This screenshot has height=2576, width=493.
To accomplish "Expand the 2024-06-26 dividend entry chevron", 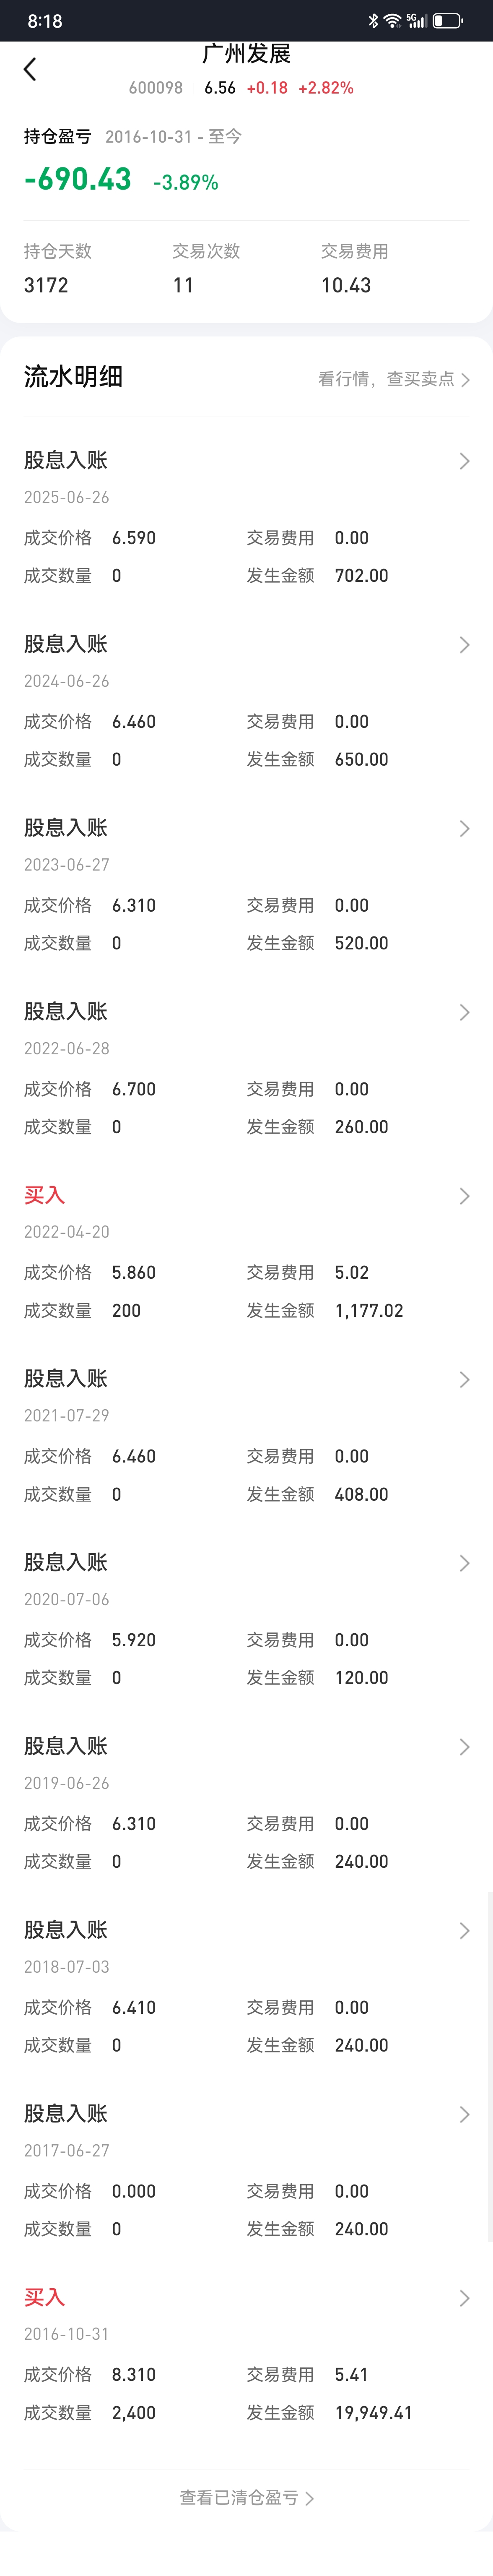I will 464,645.
